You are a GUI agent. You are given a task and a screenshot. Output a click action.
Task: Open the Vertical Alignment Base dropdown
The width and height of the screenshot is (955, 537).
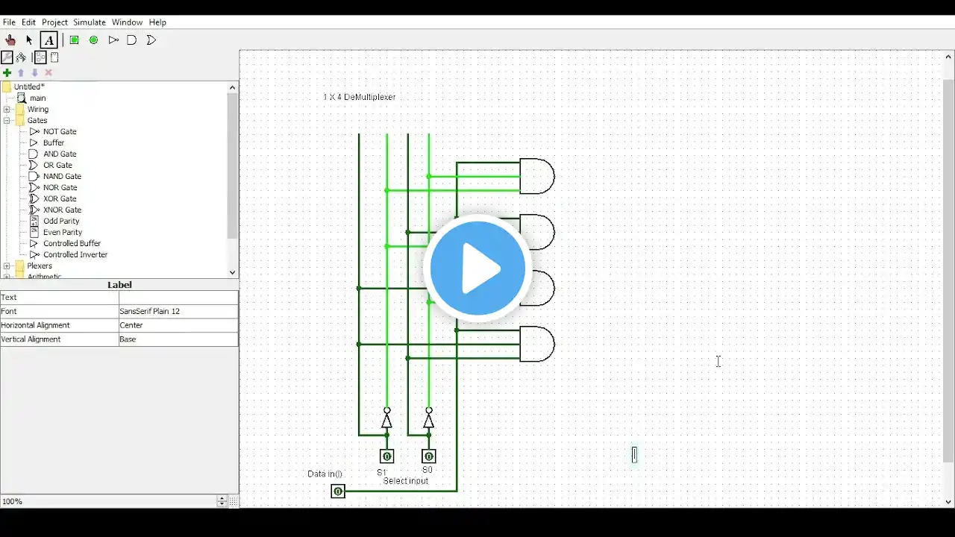pos(178,339)
